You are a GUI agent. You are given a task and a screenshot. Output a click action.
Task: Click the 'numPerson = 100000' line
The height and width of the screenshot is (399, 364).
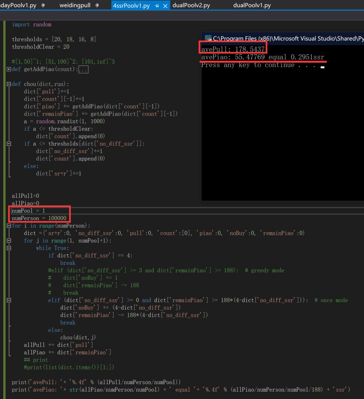pyautogui.click(x=39, y=218)
